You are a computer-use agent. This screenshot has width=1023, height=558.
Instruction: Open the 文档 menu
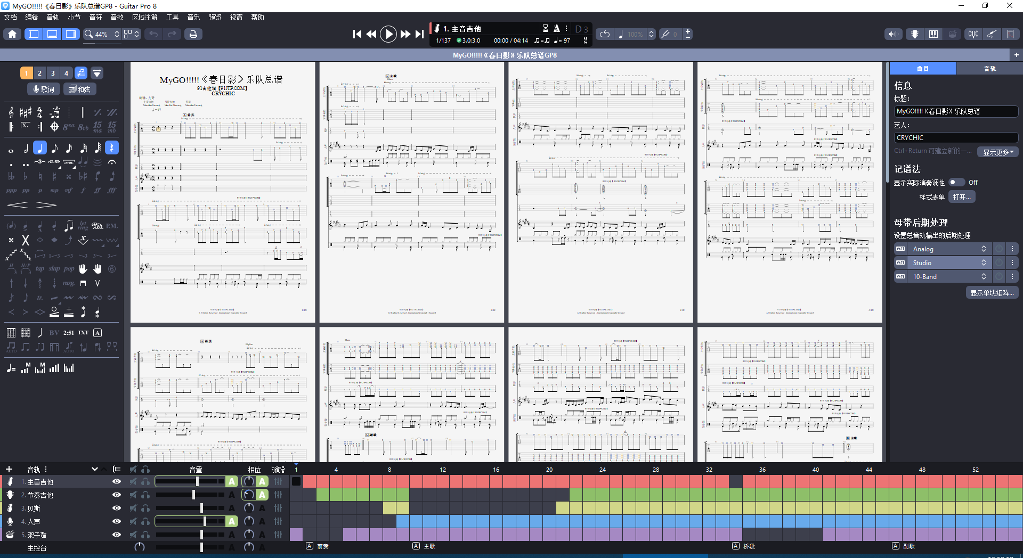pos(11,17)
